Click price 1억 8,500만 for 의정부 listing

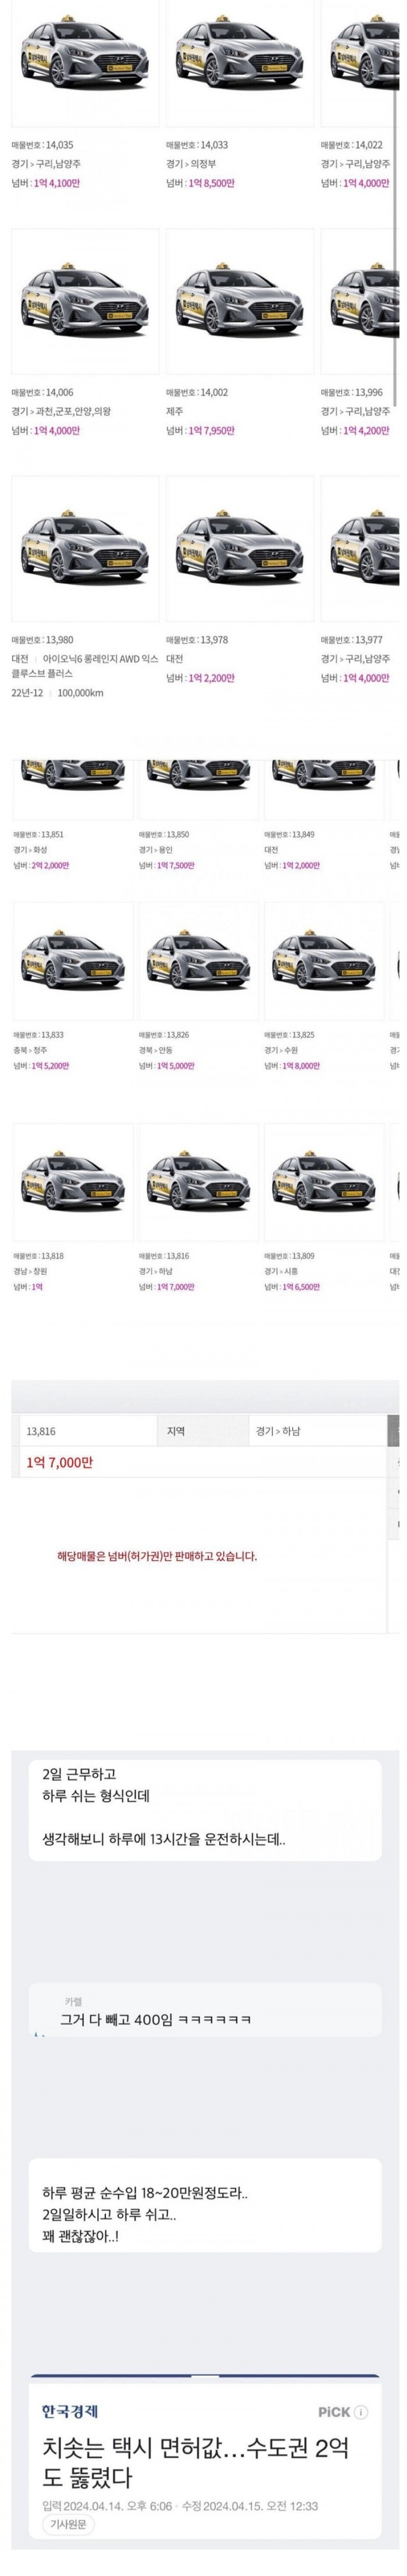tap(211, 184)
